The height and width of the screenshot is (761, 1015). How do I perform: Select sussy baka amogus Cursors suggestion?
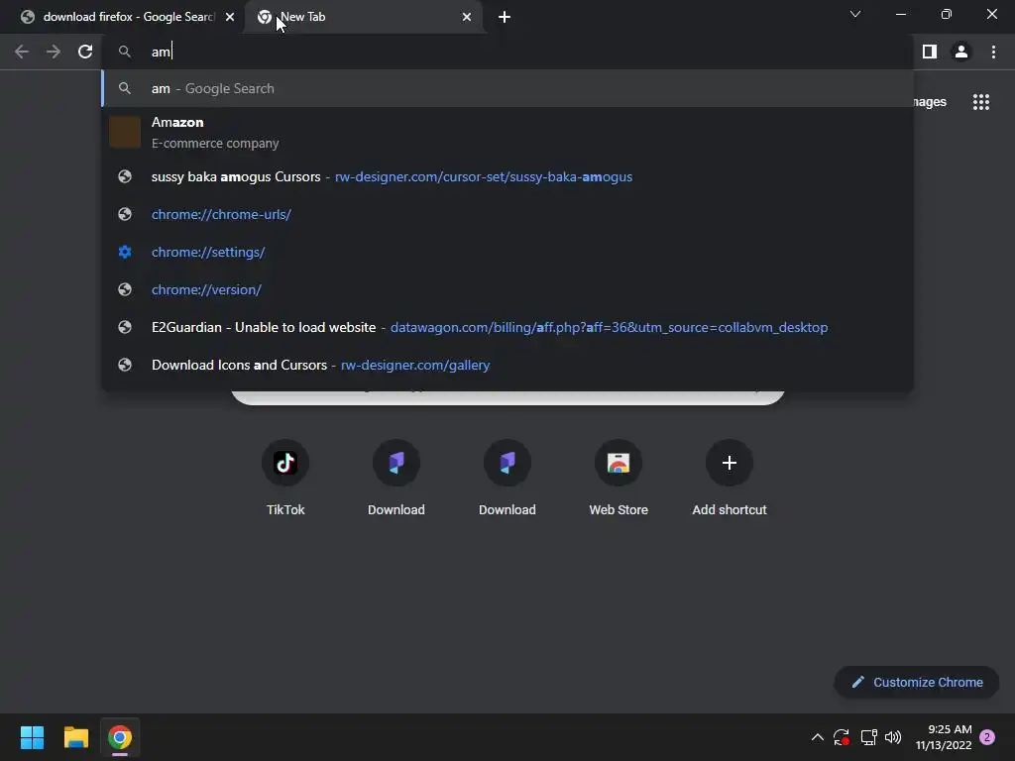[507, 176]
